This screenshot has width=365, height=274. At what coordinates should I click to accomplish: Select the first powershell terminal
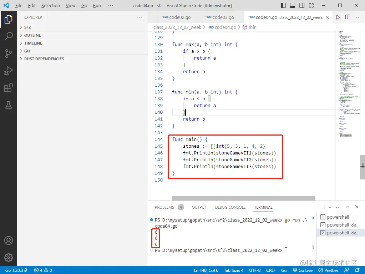(x=340, y=217)
